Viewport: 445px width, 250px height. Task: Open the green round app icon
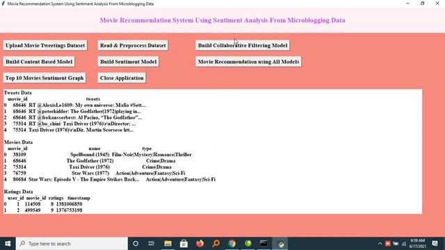248,244
